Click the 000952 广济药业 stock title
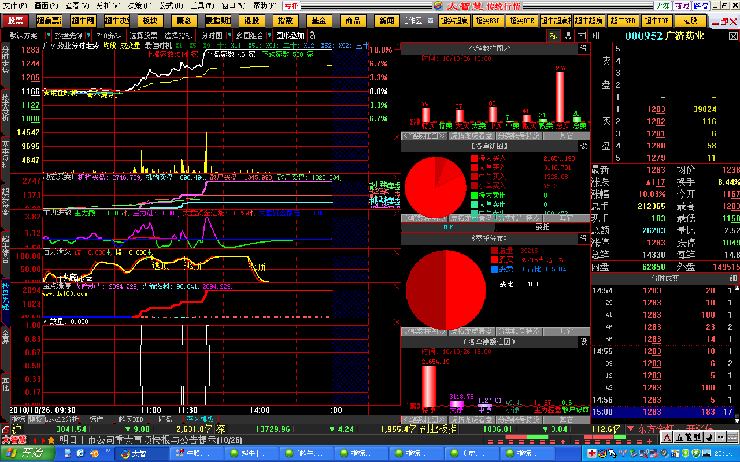Viewport: 740px width, 462px height. pyautogui.click(x=665, y=35)
